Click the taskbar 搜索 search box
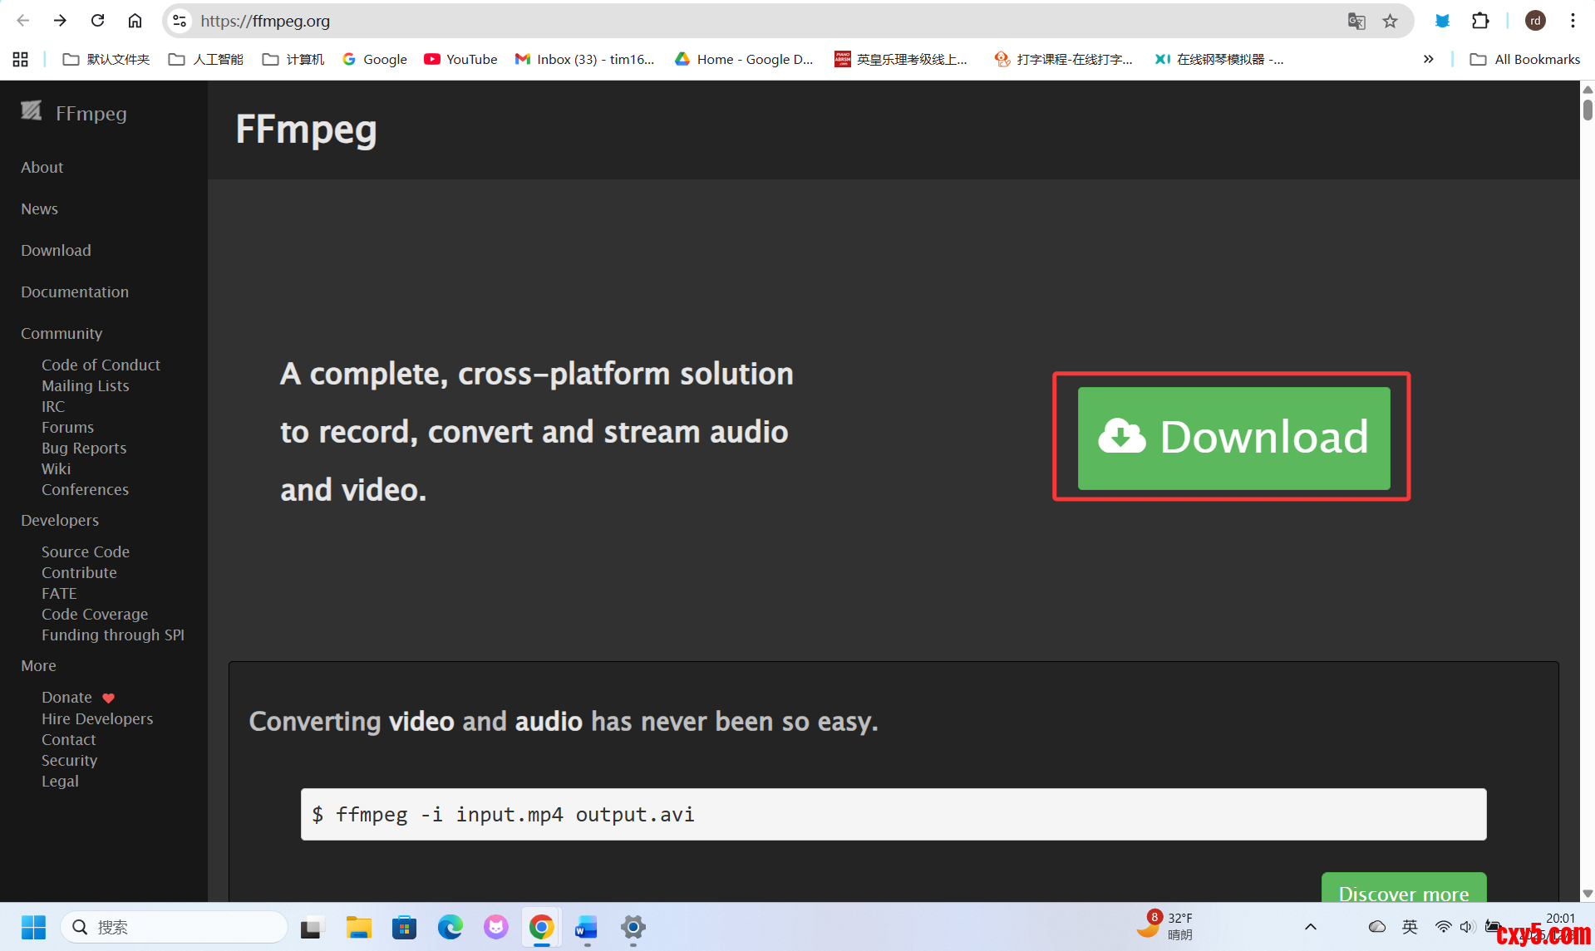Image resolution: width=1595 pixels, height=951 pixels. (175, 927)
